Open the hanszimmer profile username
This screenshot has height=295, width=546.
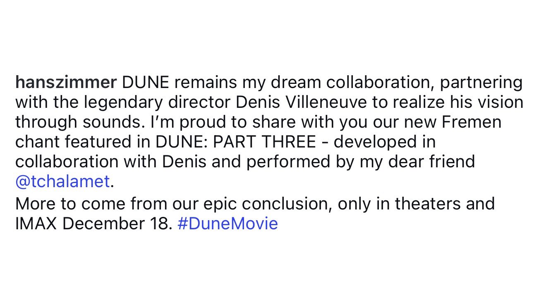pos(66,83)
